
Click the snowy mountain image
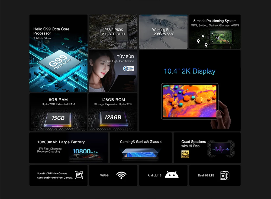(163, 31)
